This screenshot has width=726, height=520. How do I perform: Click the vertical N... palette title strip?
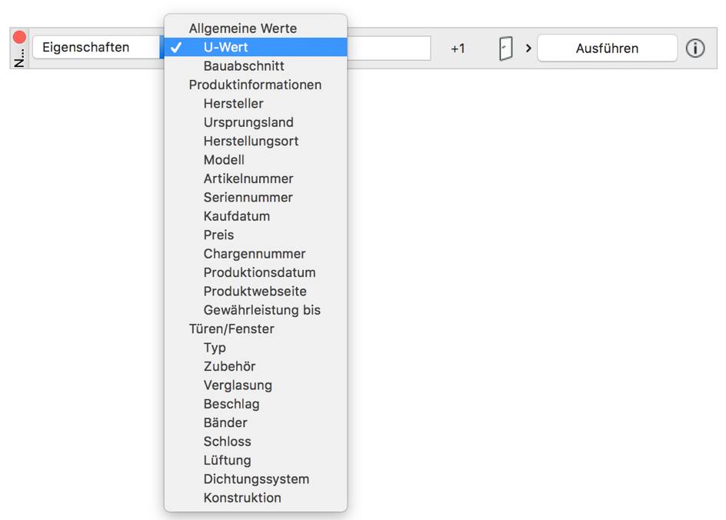point(19,58)
